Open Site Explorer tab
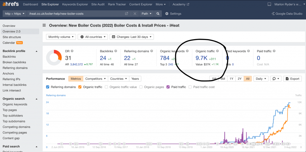The height and width of the screenshot is (152, 306). [50, 4]
